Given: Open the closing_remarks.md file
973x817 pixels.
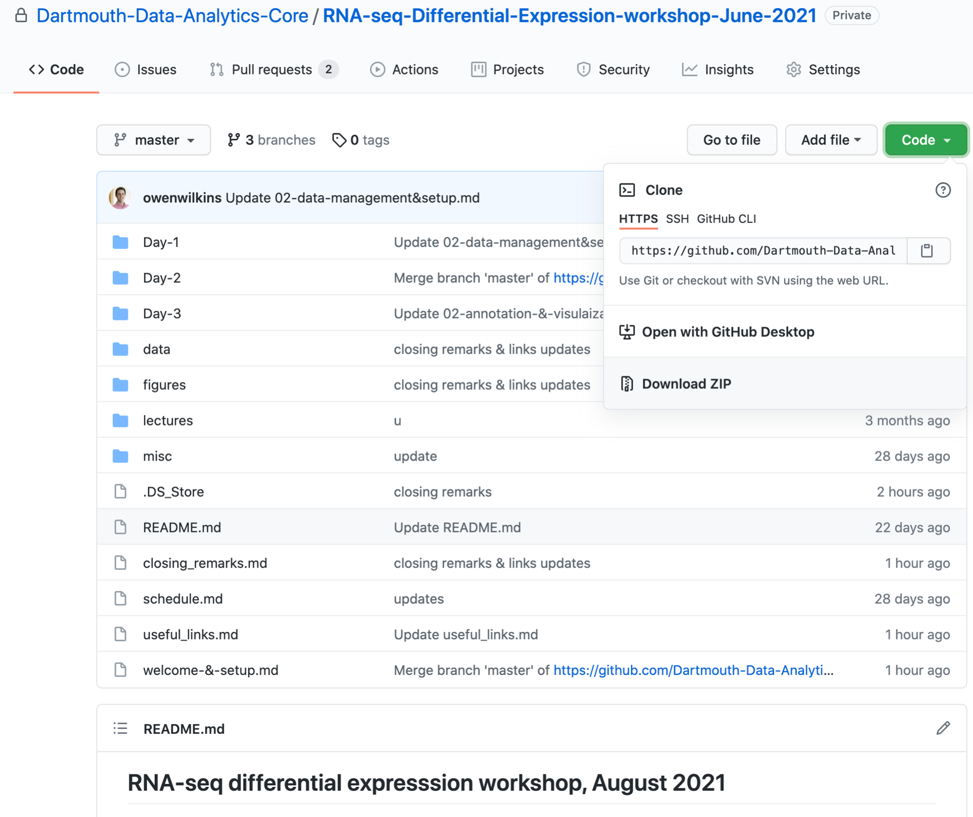Looking at the screenshot, I should [x=205, y=563].
